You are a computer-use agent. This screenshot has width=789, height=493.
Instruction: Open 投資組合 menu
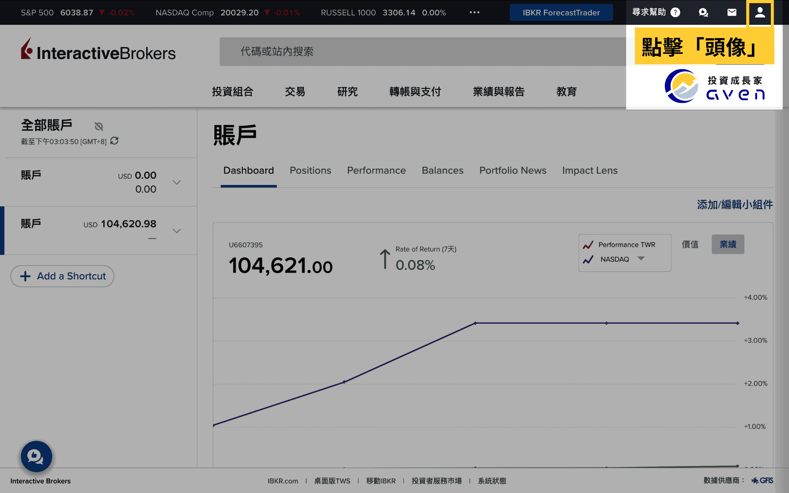click(x=232, y=91)
